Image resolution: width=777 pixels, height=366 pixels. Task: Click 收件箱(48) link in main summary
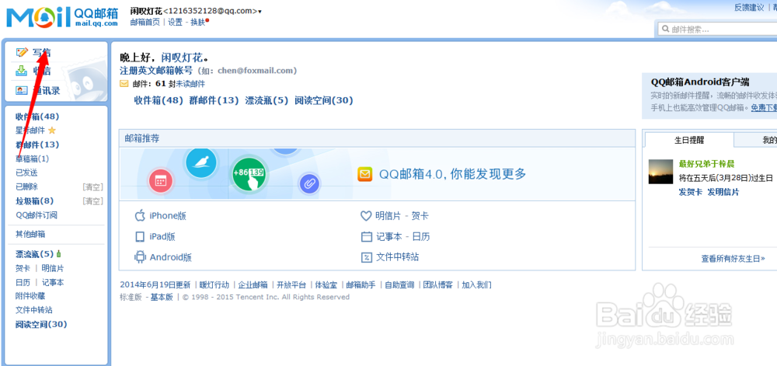click(x=159, y=100)
